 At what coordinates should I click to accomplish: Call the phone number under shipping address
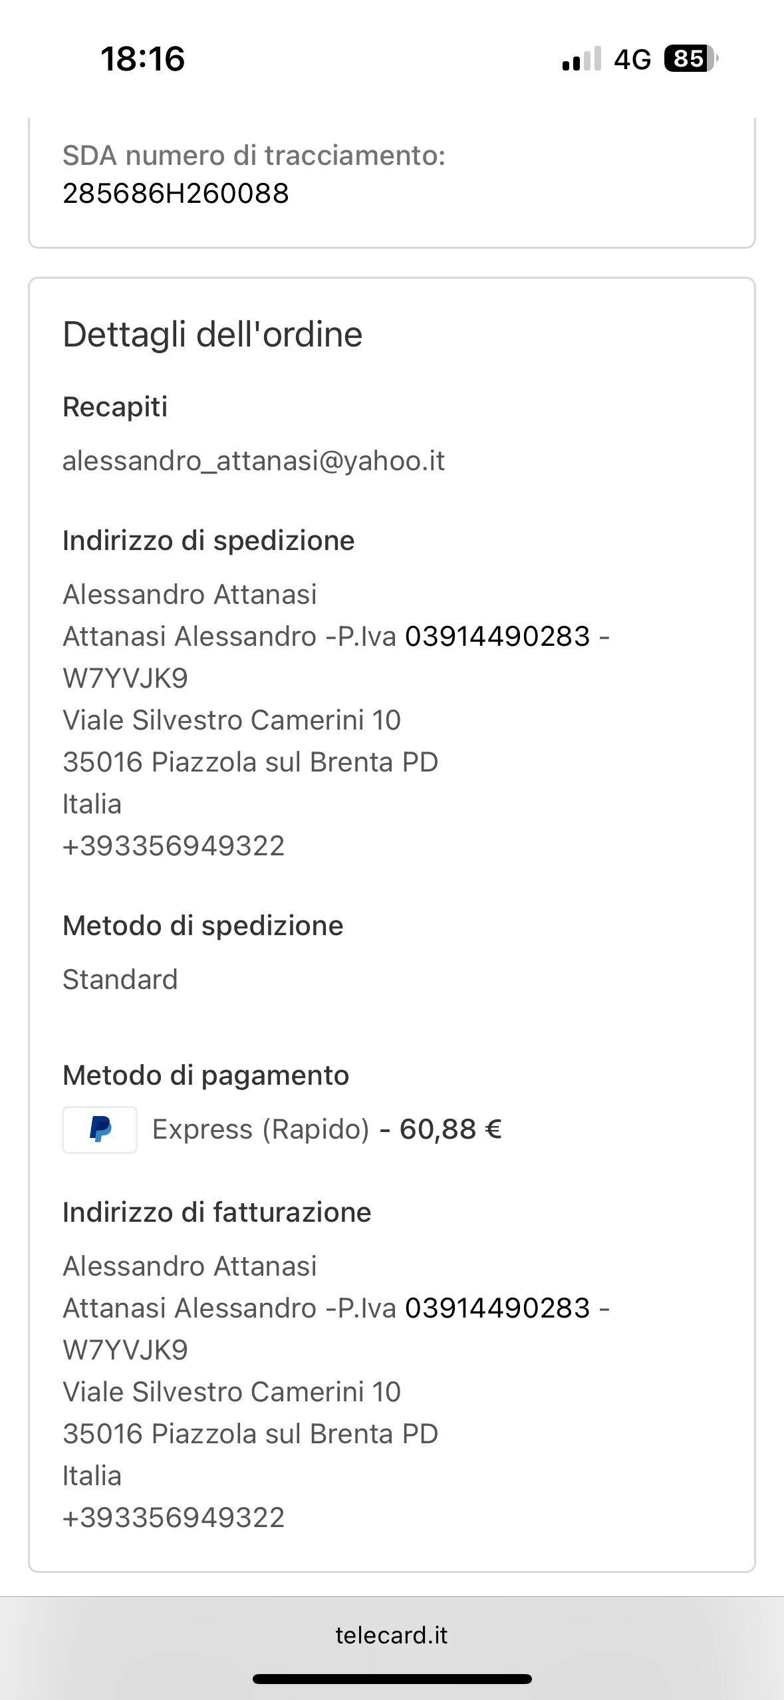pyautogui.click(x=174, y=846)
